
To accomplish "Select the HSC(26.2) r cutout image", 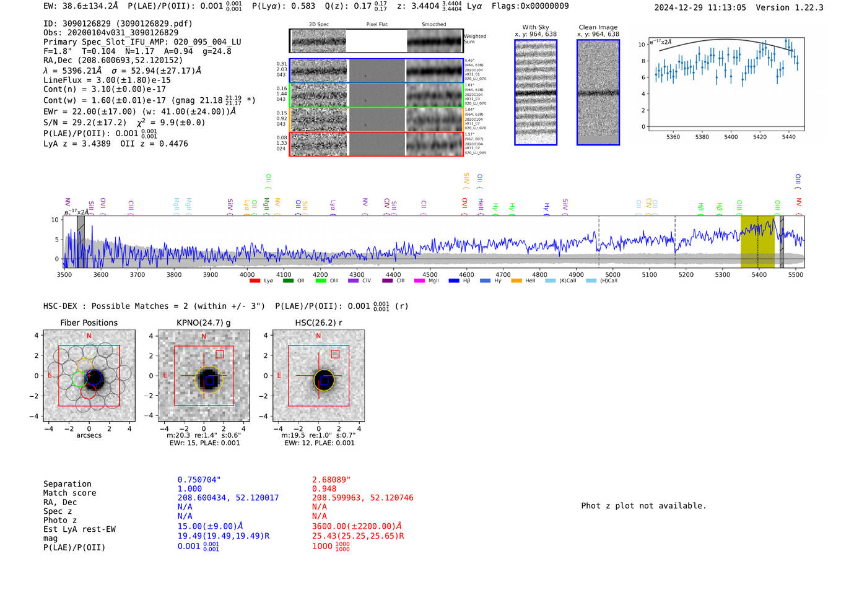I will click(x=318, y=376).
